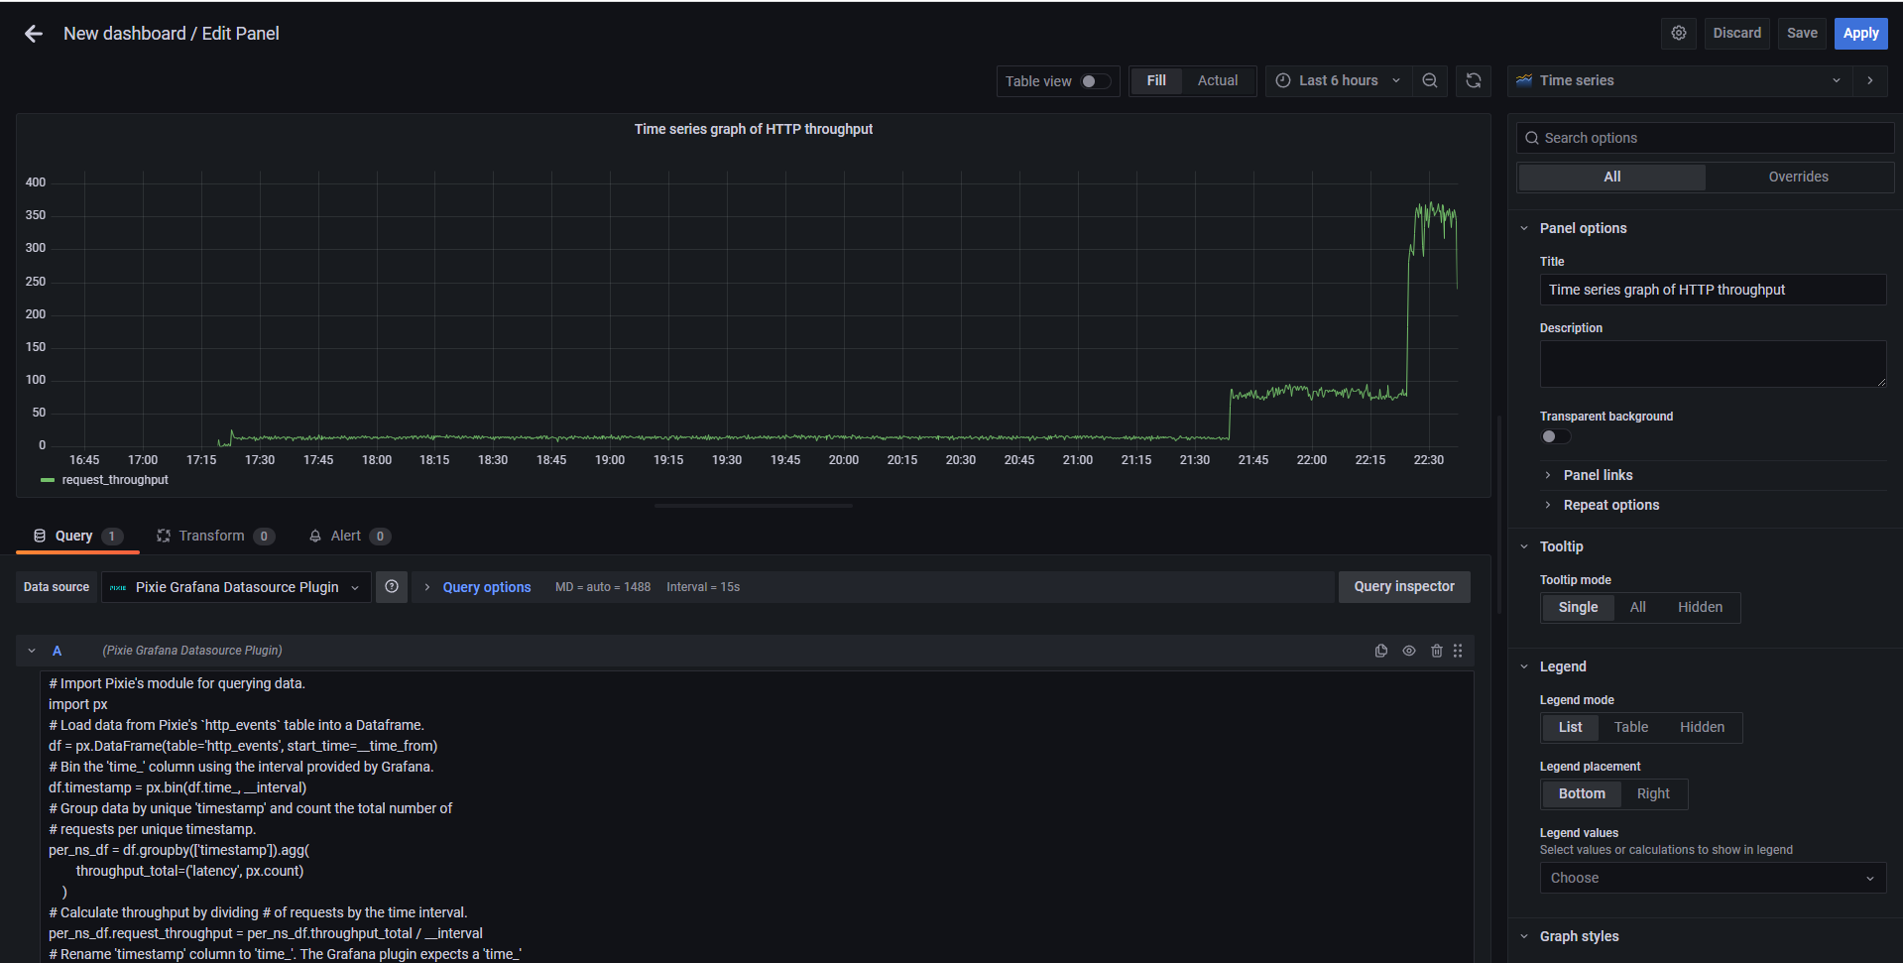Expand Panel links
1903x963 pixels.
[1598, 475]
